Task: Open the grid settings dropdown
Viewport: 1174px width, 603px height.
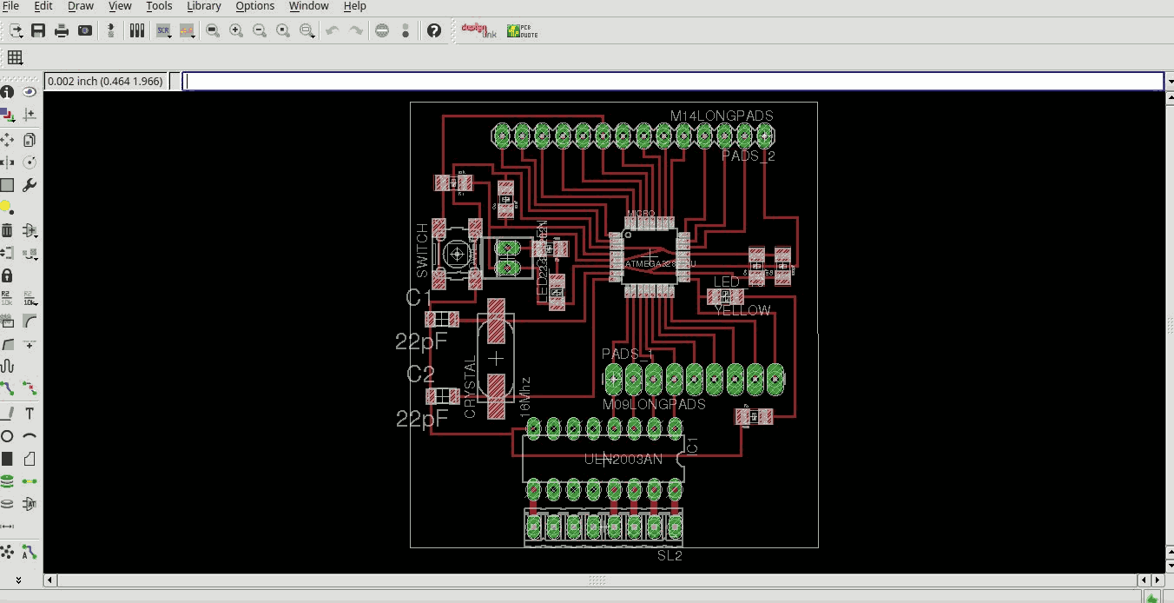Action: [x=15, y=57]
